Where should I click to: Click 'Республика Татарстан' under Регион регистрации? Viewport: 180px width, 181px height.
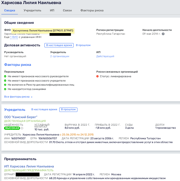click(111, 34)
